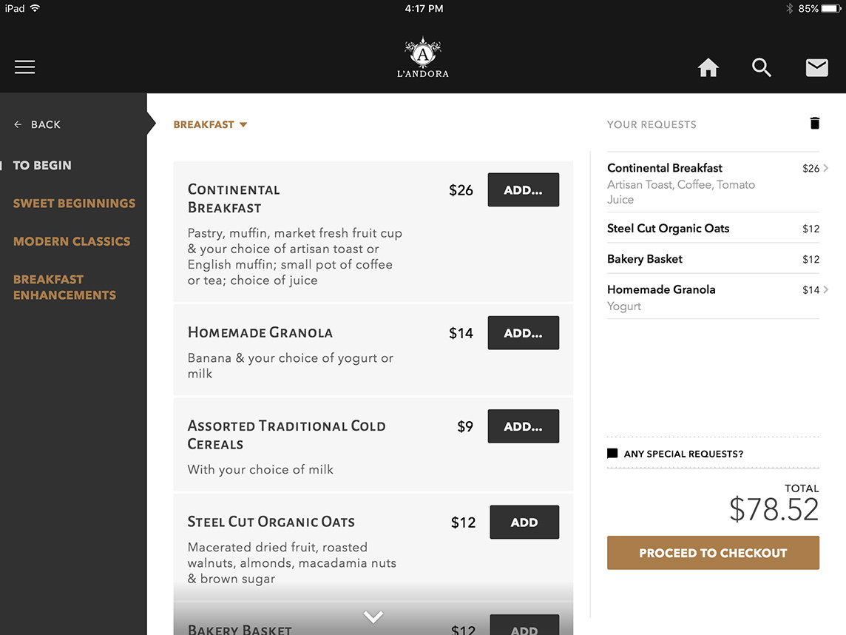Click the L'Andora logo
846x635 pixels.
[423, 57]
